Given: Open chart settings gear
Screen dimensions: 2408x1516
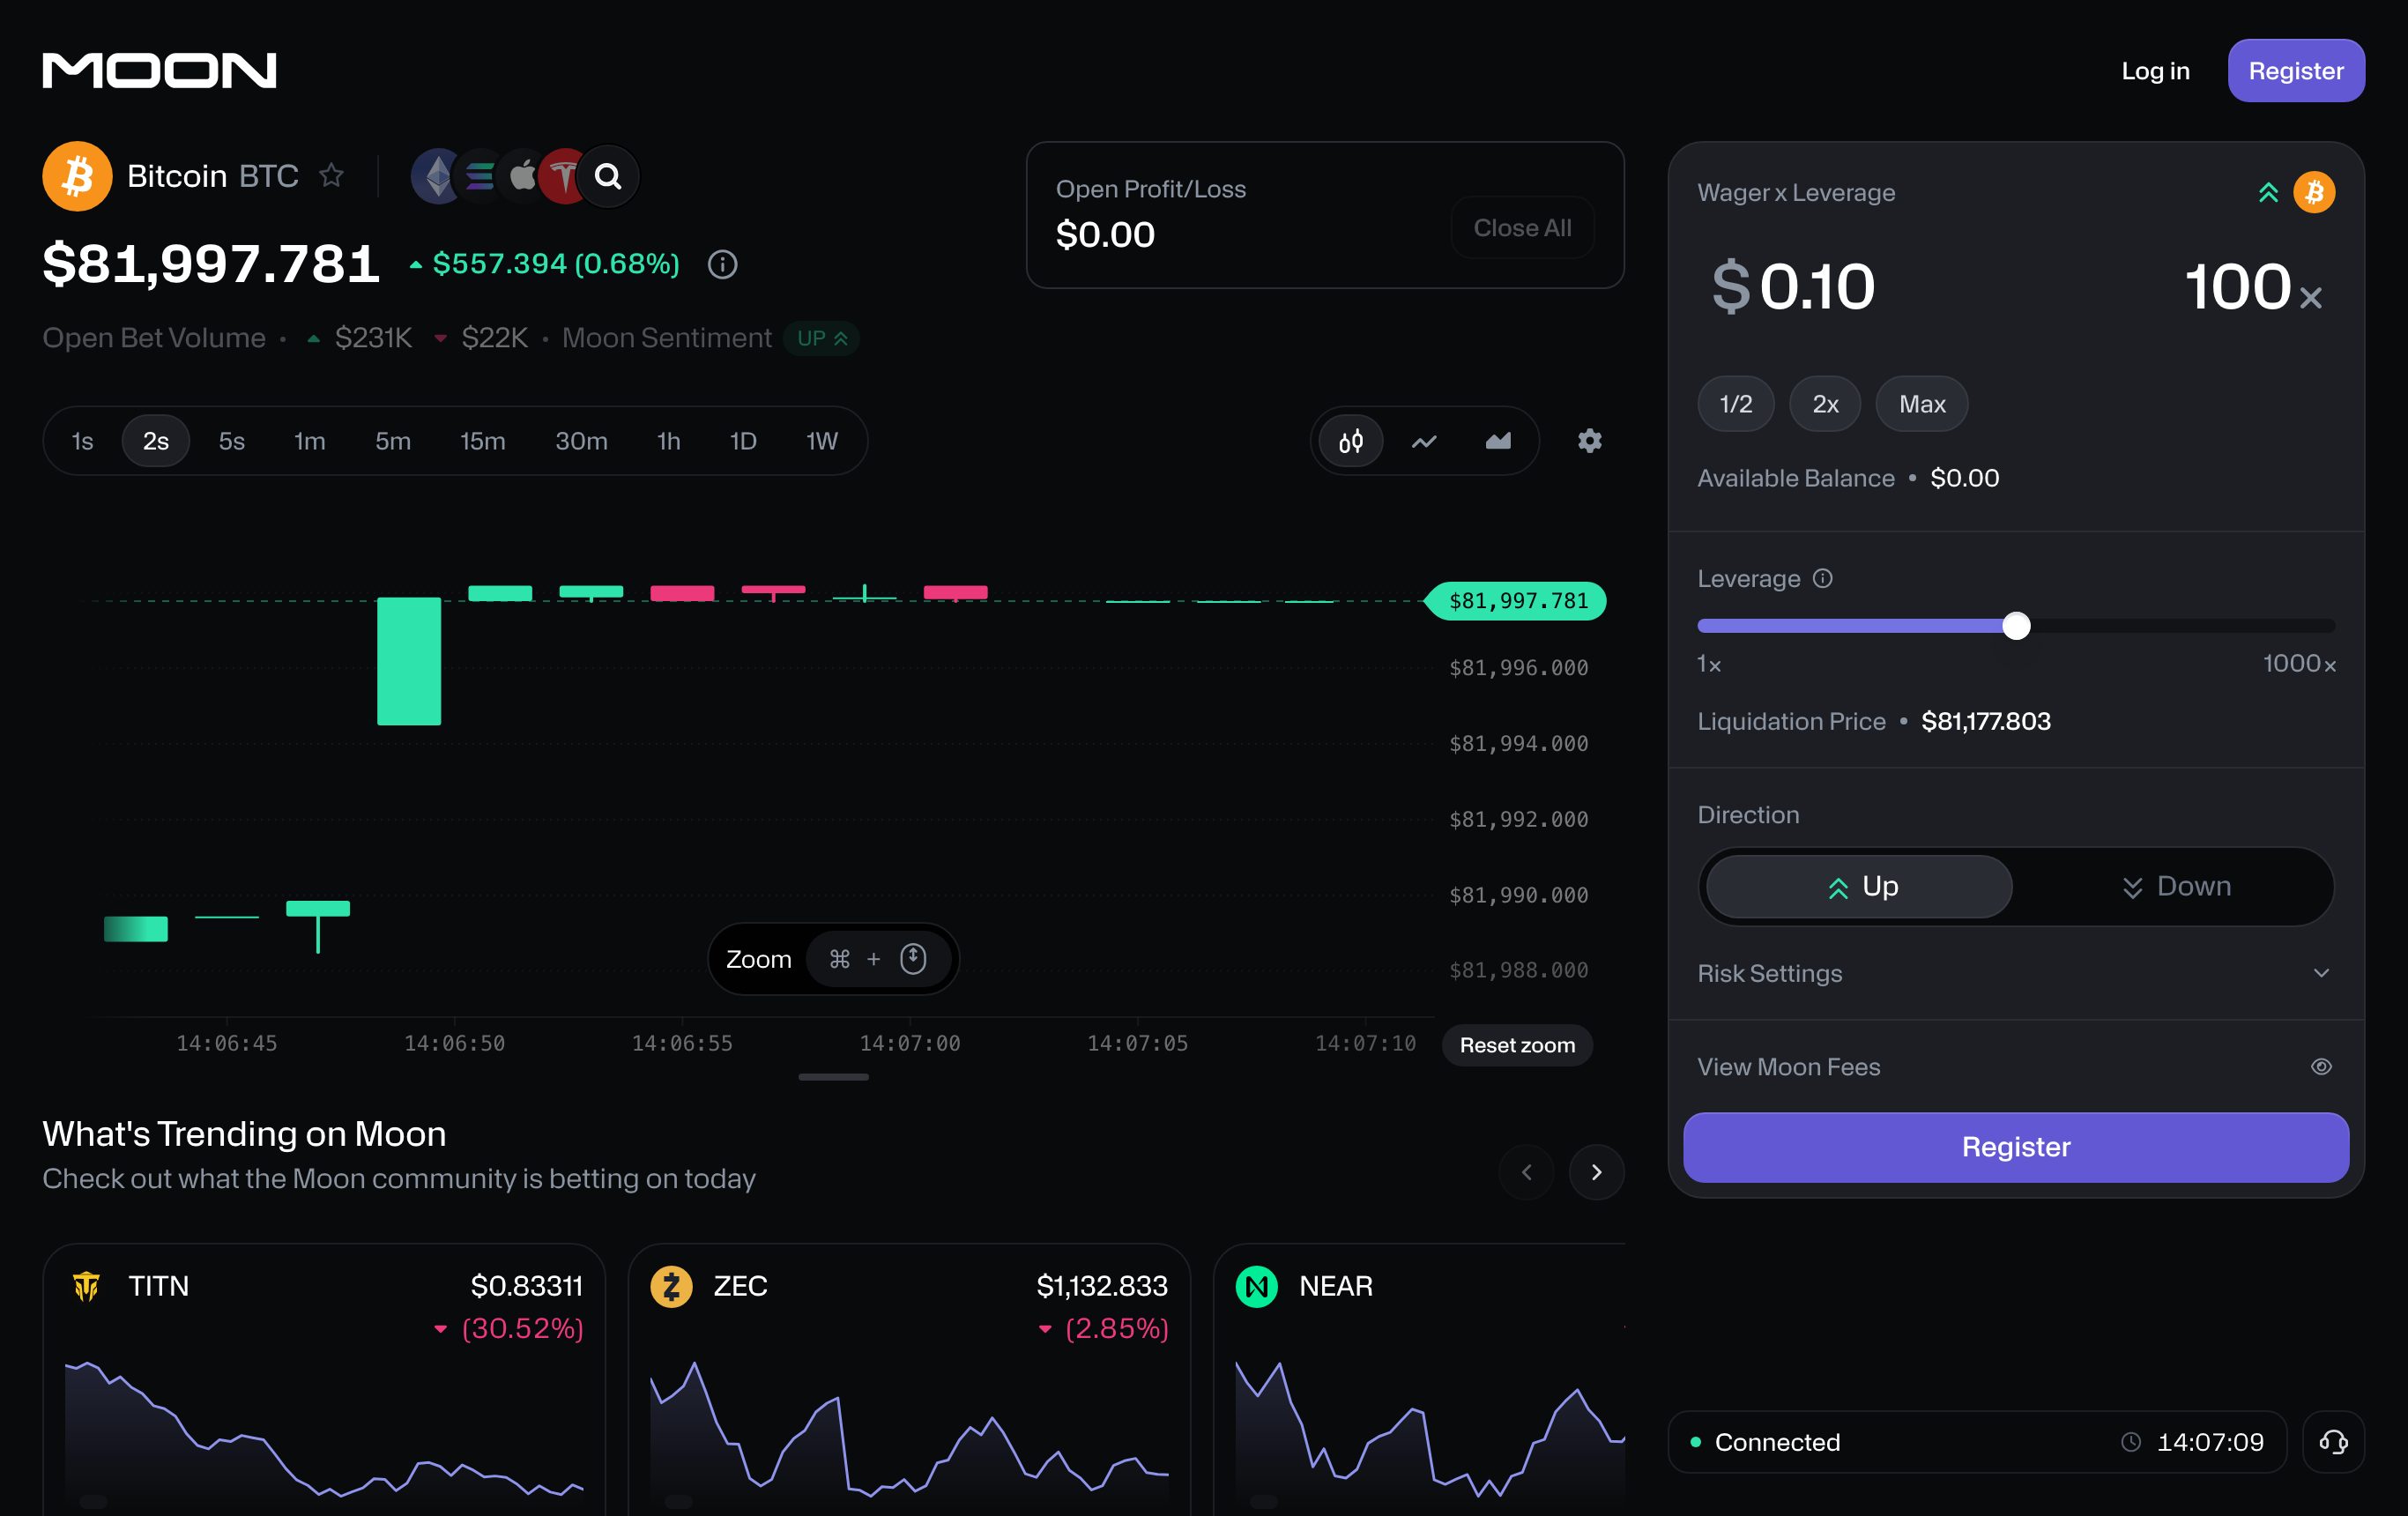Looking at the screenshot, I should pyautogui.click(x=1589, y=441).
